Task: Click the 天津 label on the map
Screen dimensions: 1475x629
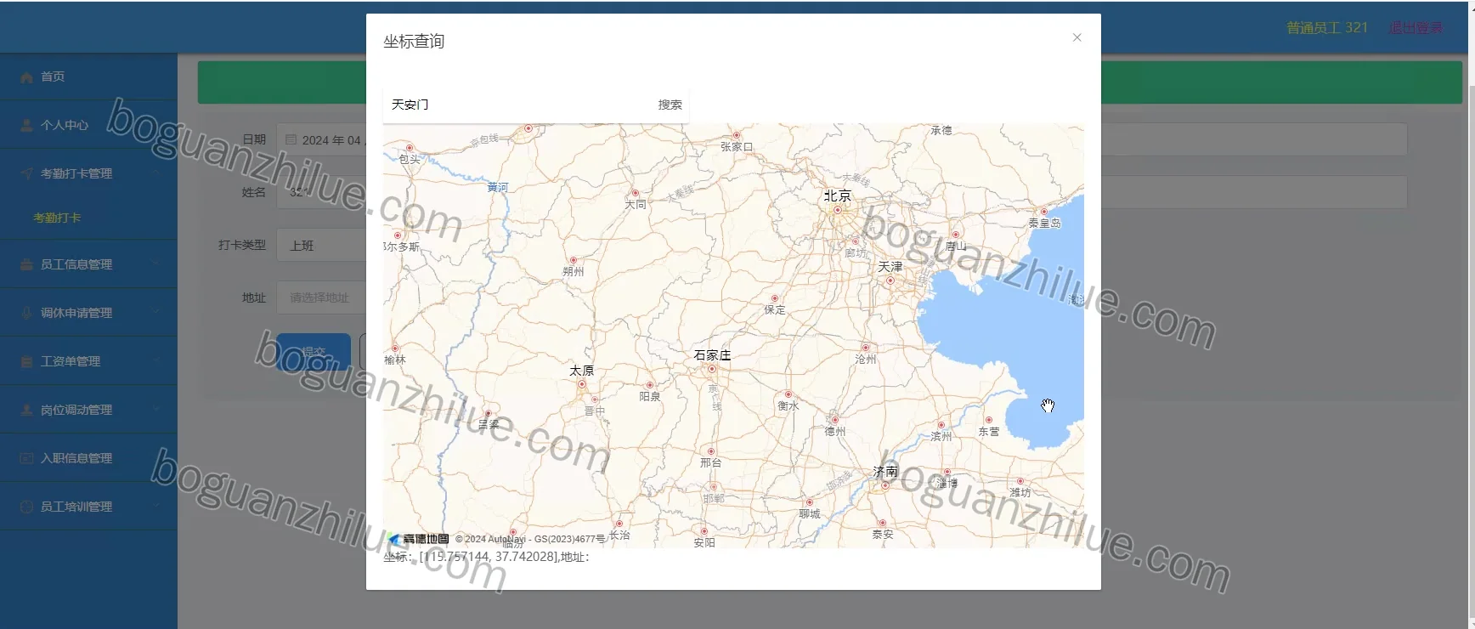Action: click(890, 267)
